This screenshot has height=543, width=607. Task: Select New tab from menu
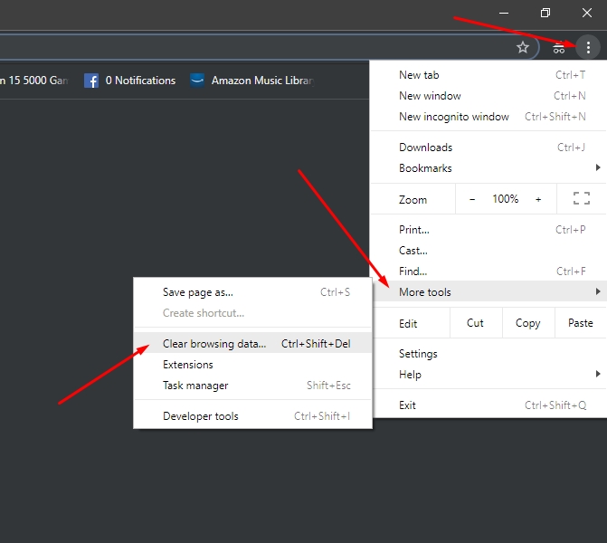click(x=488, y=75)
